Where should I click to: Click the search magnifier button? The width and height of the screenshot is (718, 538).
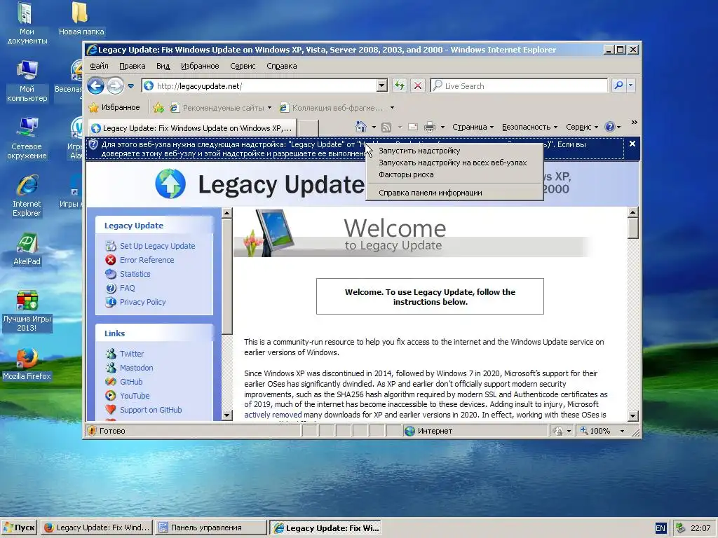point(618,85)
